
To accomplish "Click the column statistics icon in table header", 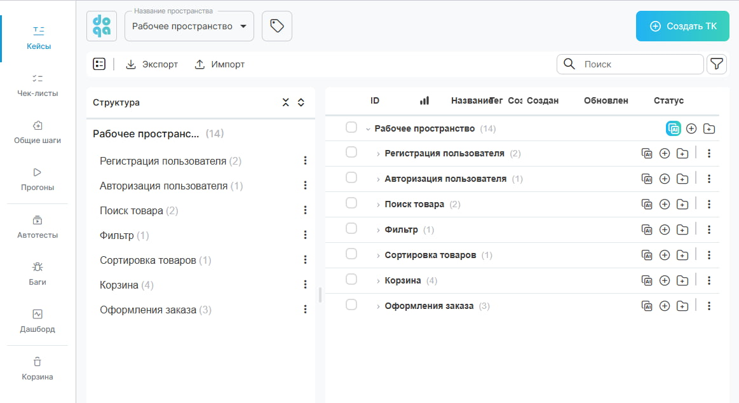I will pyautogui.click(x=424, y=100).
